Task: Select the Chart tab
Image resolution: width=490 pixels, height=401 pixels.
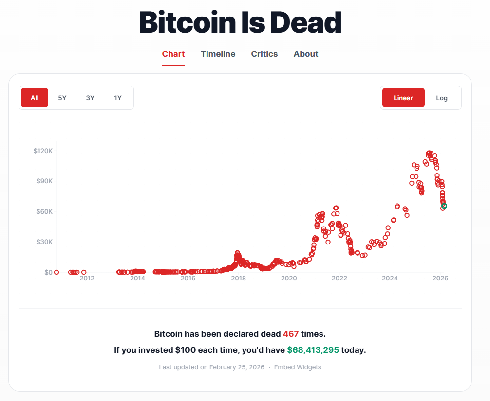Action: click(173, 54)
